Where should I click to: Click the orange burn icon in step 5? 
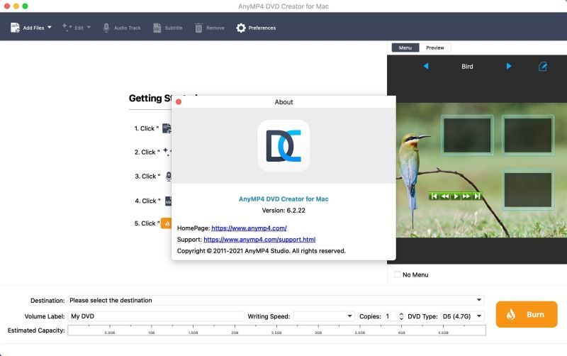tap(166, 223)
